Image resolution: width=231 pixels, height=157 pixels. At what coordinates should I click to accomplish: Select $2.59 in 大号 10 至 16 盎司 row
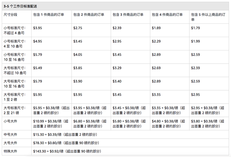[196, 81]
